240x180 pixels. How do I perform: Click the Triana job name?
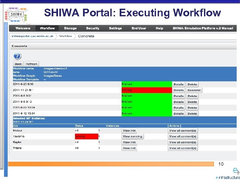click(17, 148)
